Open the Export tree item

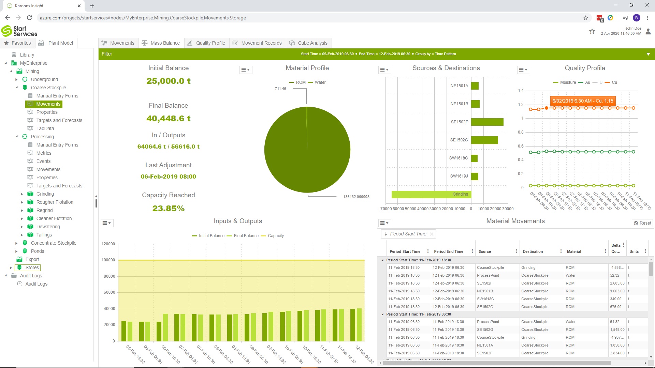pyautogui.click(x=32, y=259)
